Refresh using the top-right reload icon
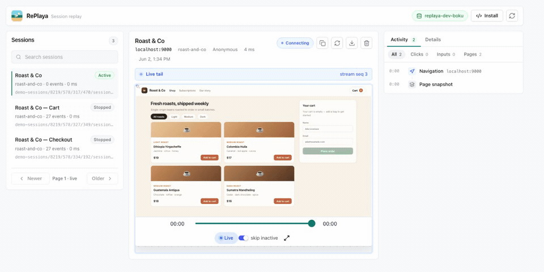 click(x=512, y=16)
